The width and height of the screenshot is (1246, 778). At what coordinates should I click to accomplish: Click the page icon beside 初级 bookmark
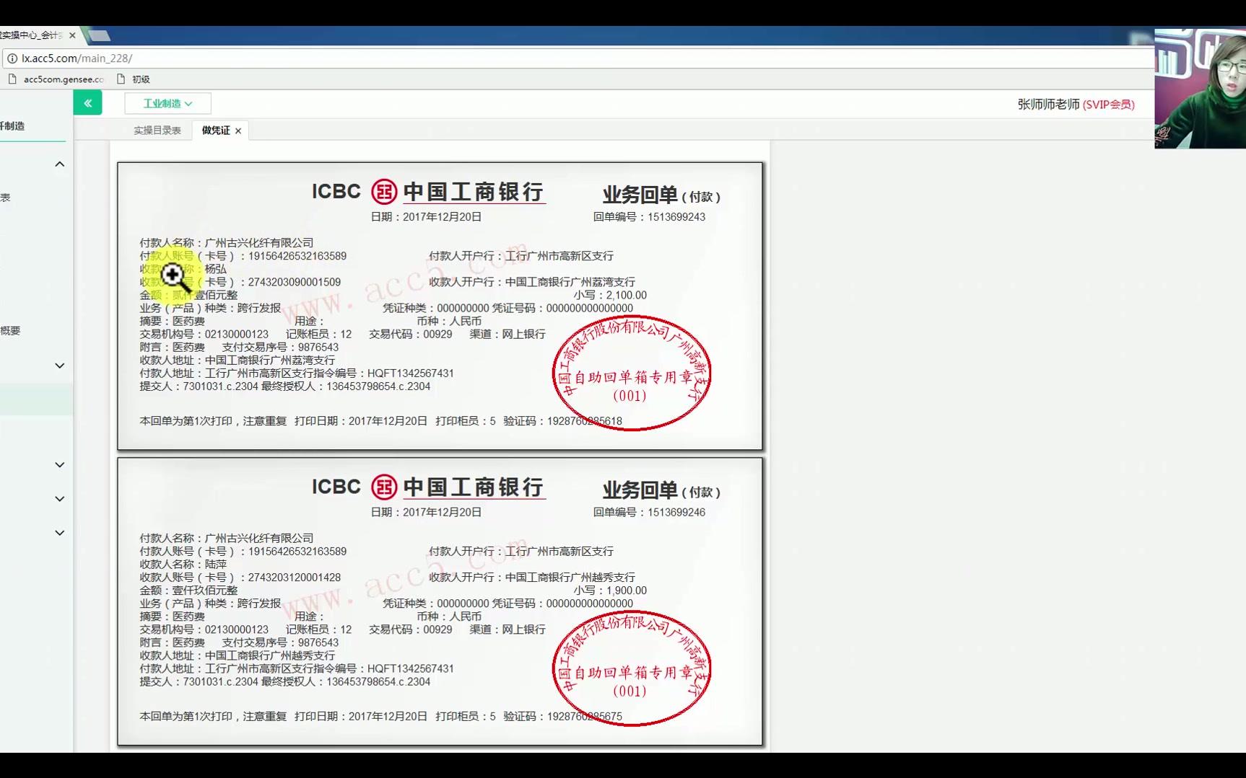120,79
